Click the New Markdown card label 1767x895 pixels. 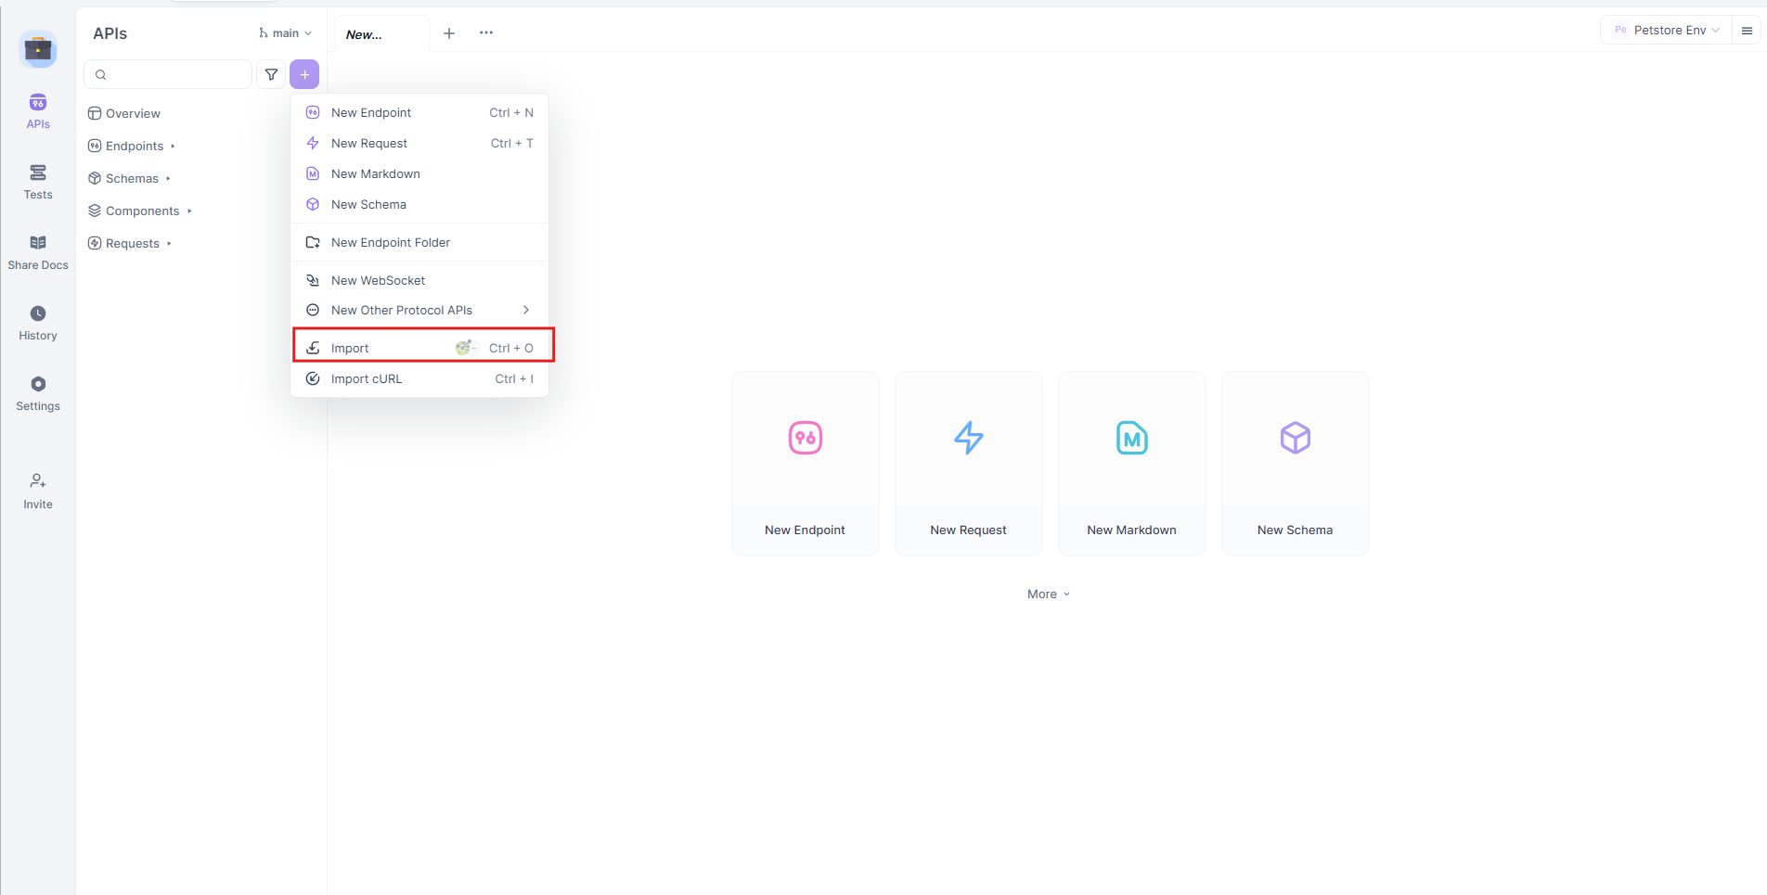(1131, 530)
